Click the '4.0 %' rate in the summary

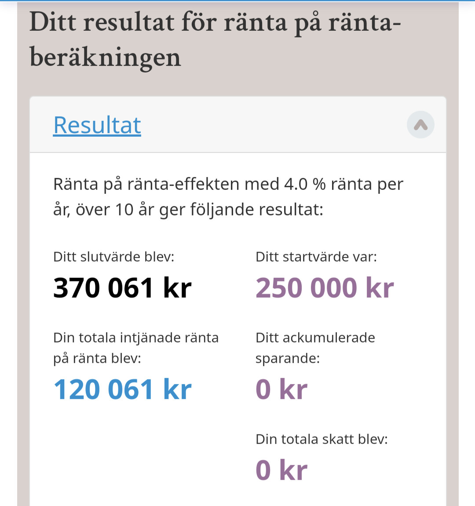pos(304,184)
